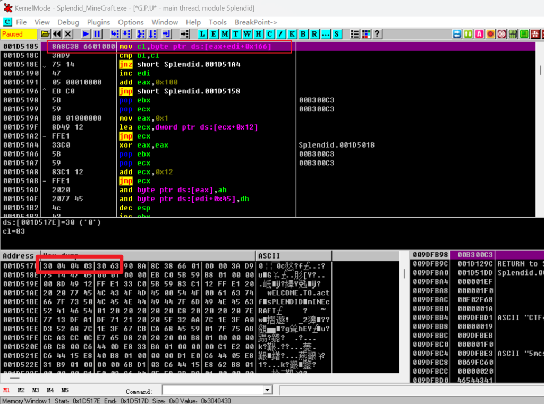Open the Options menu
Screen dimensions: 544x404
131,22
